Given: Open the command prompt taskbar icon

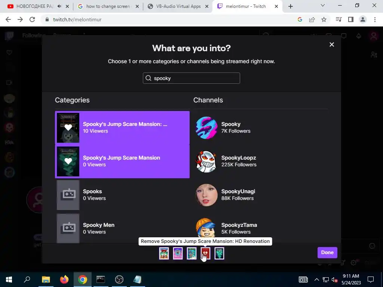Looking at the screenshot, I should [x=101, y=280].
